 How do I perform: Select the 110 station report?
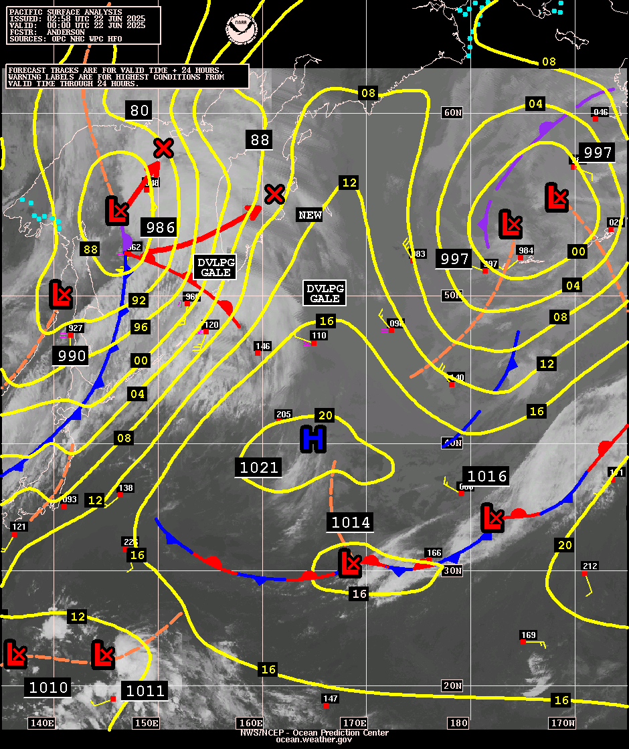(x=319, y=335)
